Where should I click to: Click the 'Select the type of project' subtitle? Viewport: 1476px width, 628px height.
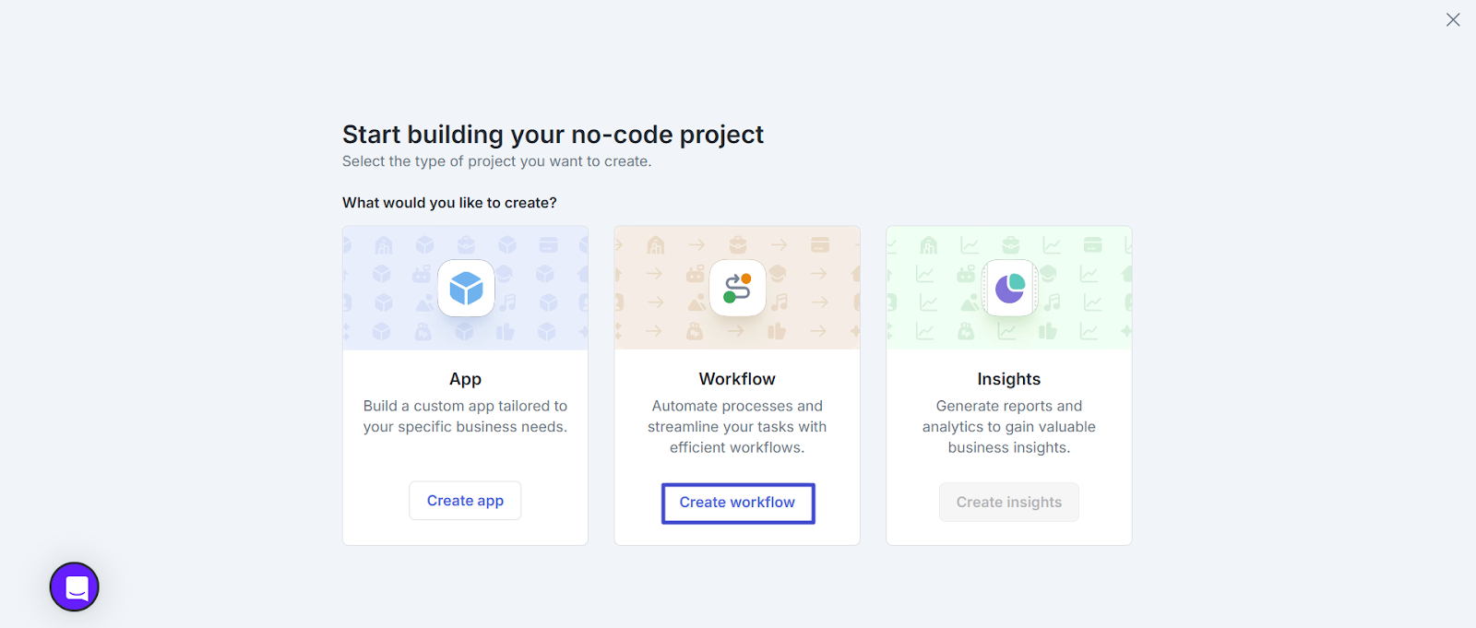click(x=496, y=161)
